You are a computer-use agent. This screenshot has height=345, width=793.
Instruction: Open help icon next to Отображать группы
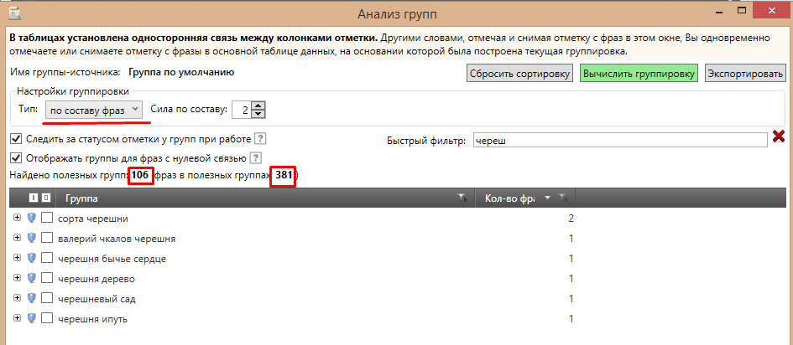256,158
